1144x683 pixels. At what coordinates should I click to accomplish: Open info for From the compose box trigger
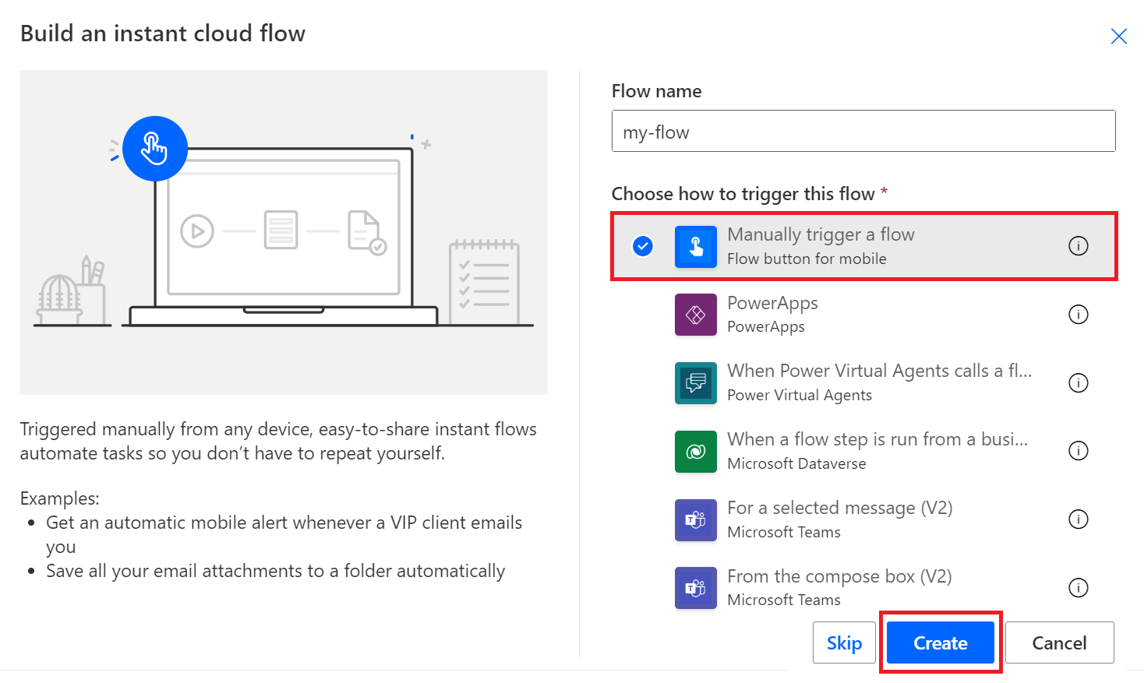point(1079,587)
